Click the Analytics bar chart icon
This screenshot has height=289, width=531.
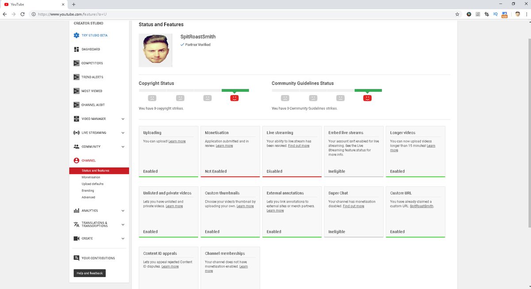coord(77,211)
